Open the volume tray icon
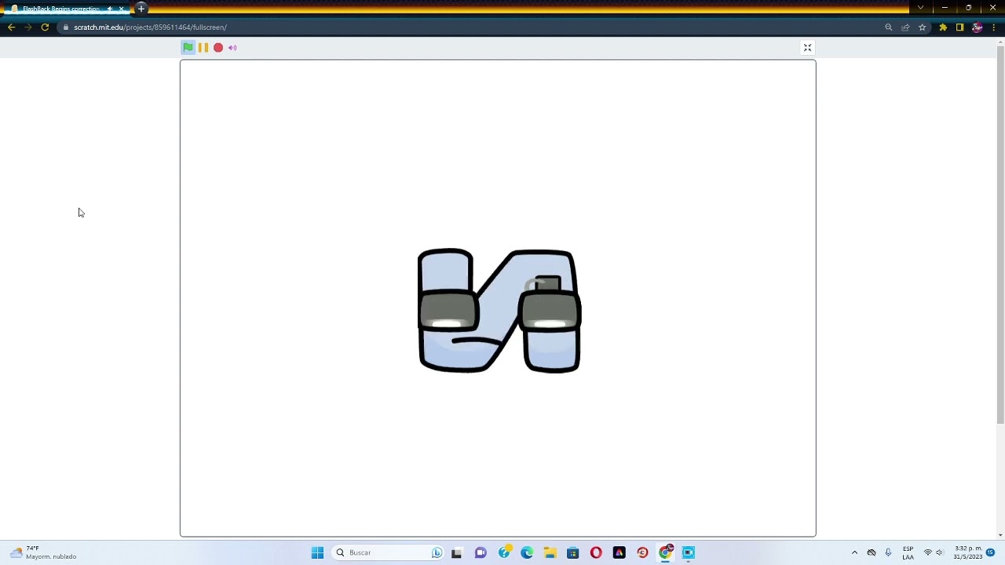The width and height of the screenshot is (1005, 565). coord(939,552)
